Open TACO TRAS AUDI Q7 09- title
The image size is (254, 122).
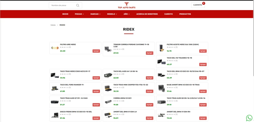click(74, 98)
